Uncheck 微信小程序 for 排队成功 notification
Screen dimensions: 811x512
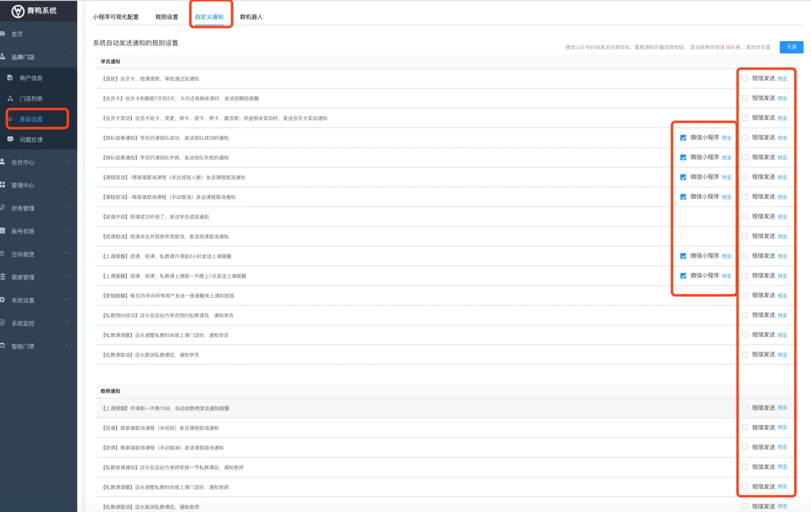pyautogui.click(x=683, y=138)
